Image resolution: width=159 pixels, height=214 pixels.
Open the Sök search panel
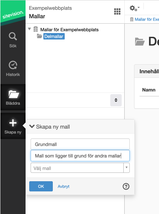(x=13, y=40)
